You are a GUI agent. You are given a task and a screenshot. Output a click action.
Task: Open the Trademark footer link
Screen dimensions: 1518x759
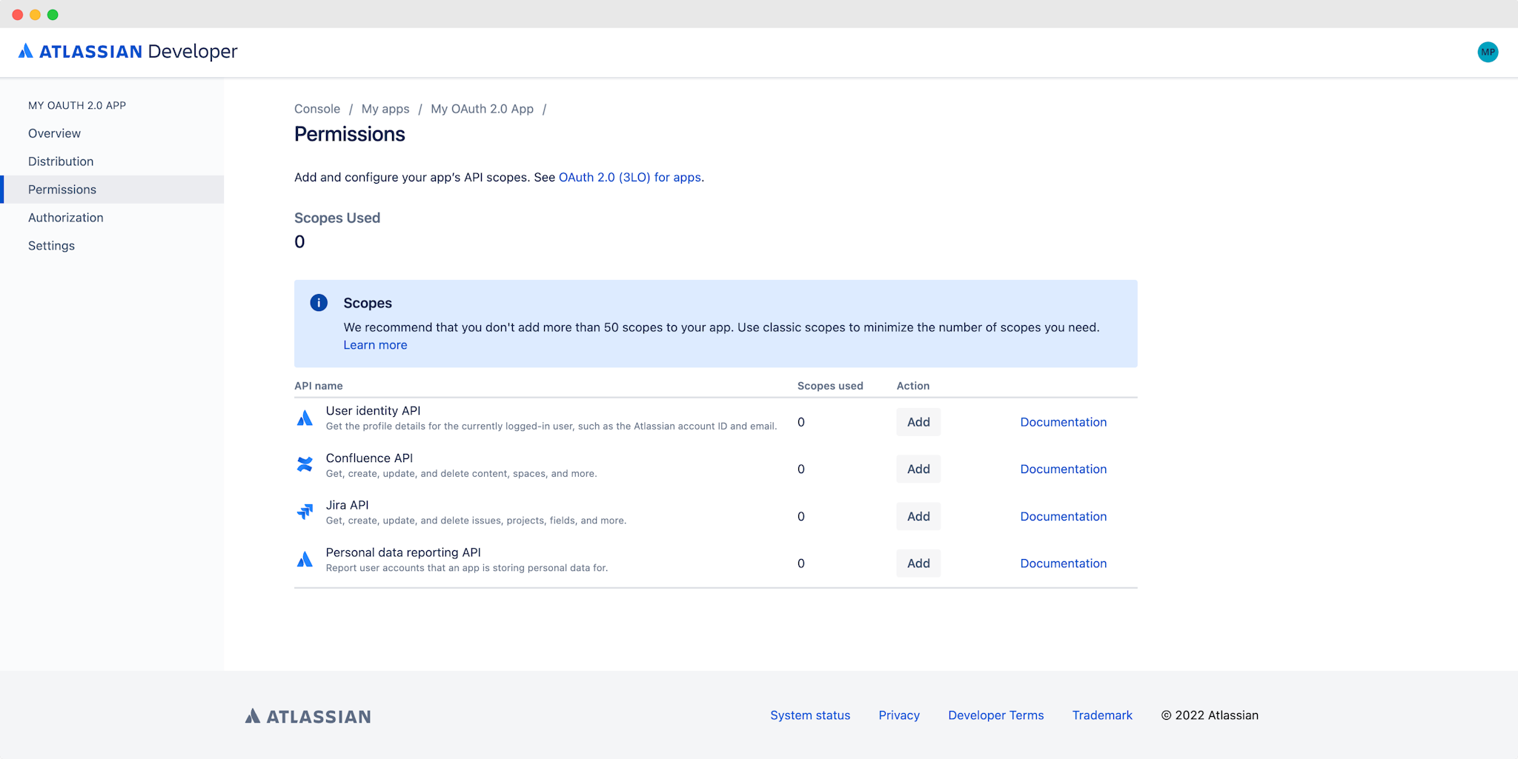coord(1102,715)
